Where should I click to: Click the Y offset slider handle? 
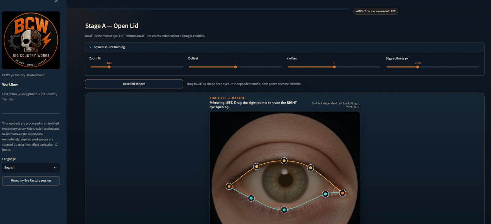coord(334,67)
